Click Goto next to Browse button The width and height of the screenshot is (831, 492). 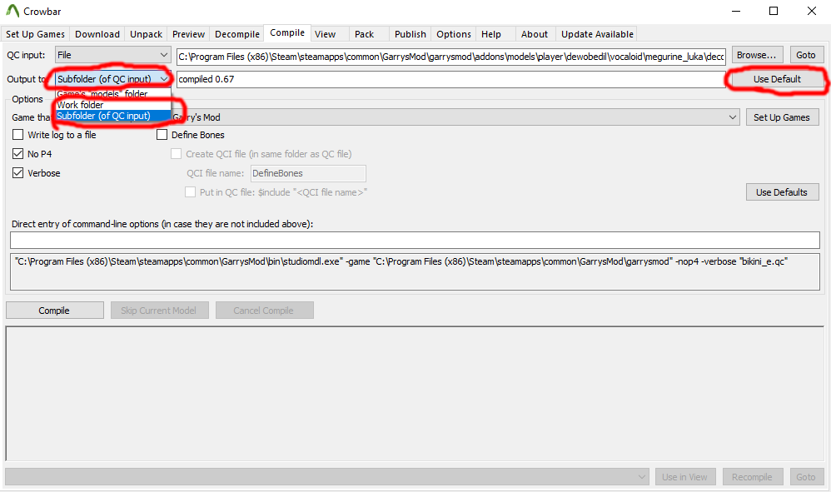(x=805, y=55)
